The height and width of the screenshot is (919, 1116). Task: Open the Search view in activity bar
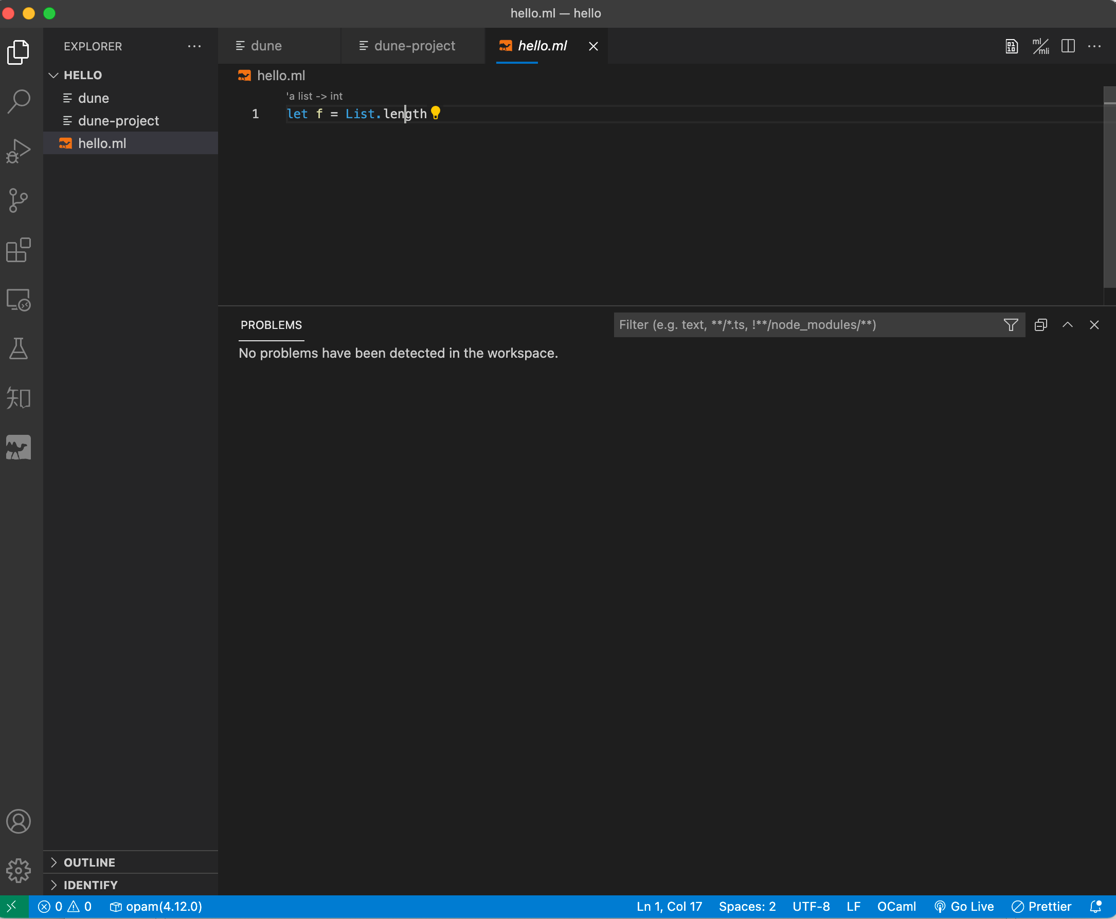coord(19,101)
